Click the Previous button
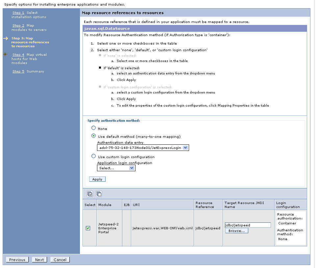Viewport: 317px width, 268px height. (x=17, y=260)
